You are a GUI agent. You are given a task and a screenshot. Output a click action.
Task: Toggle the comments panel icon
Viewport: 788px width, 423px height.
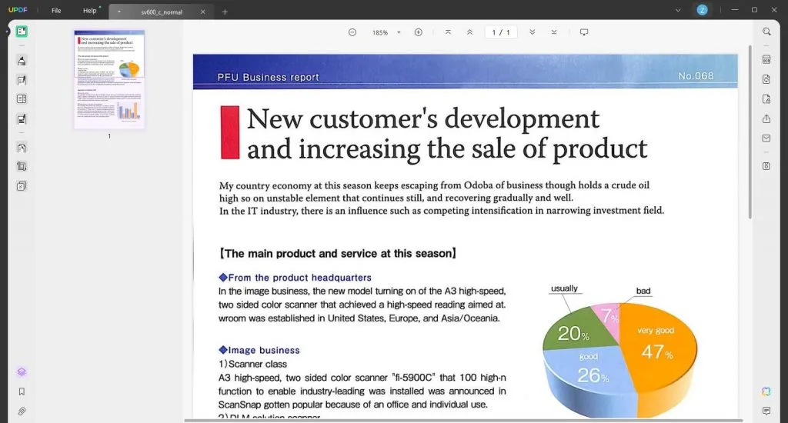(766, 411)
